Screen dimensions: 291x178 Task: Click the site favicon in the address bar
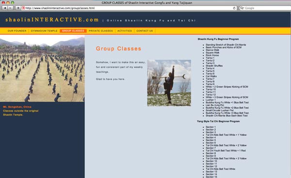[x=23, y=8]
